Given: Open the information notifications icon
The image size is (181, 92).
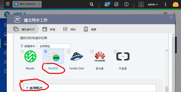Looking at the screenshot, I should pos(126,4).
